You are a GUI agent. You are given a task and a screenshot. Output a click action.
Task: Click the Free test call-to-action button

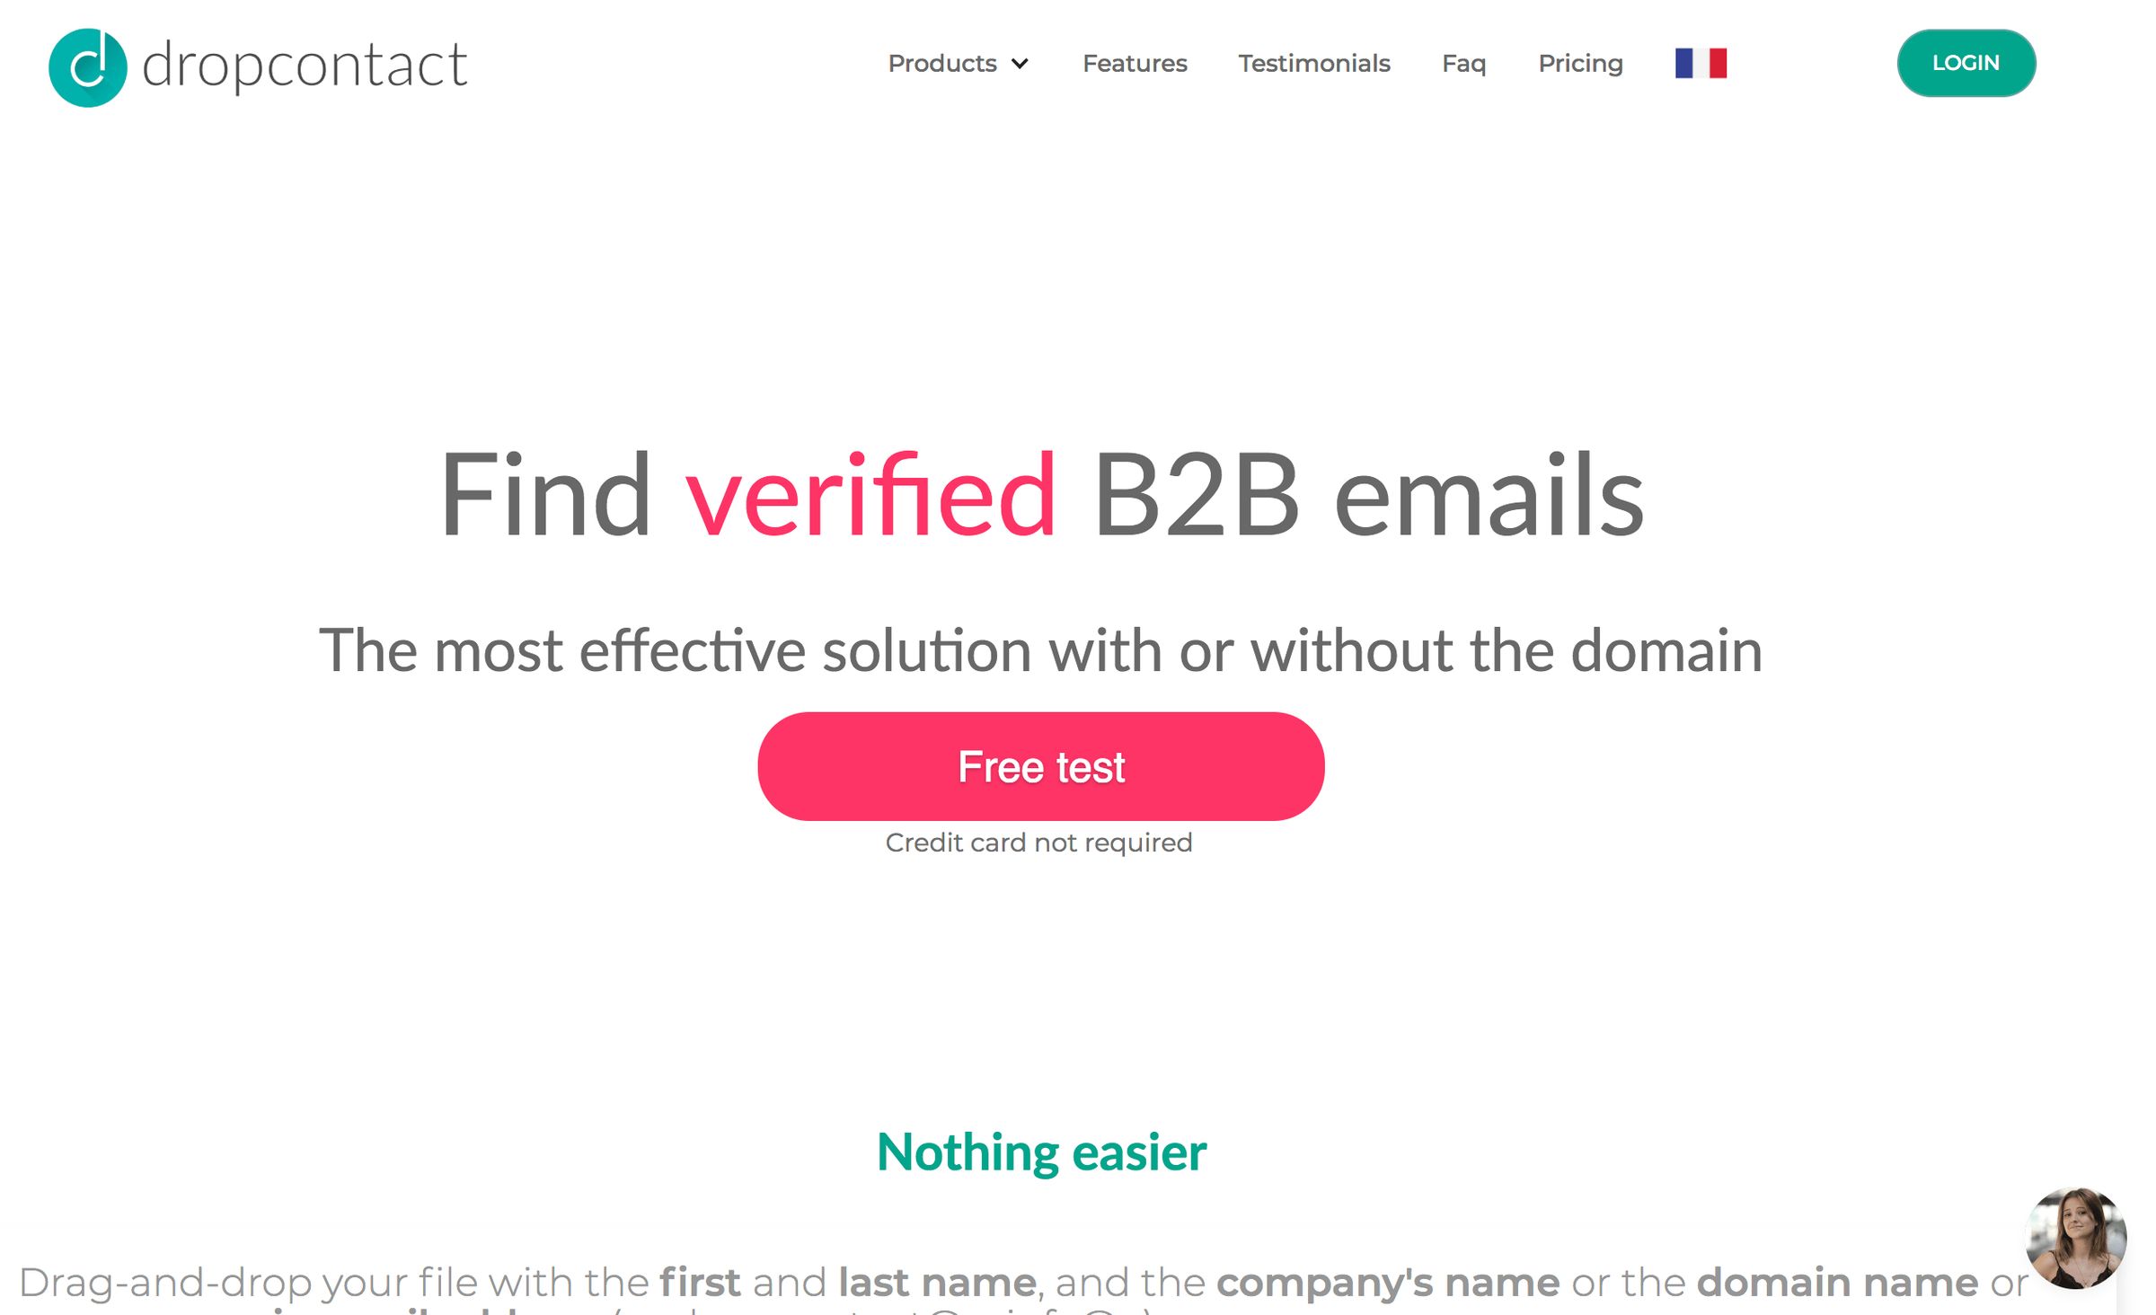coord(1041,765)
